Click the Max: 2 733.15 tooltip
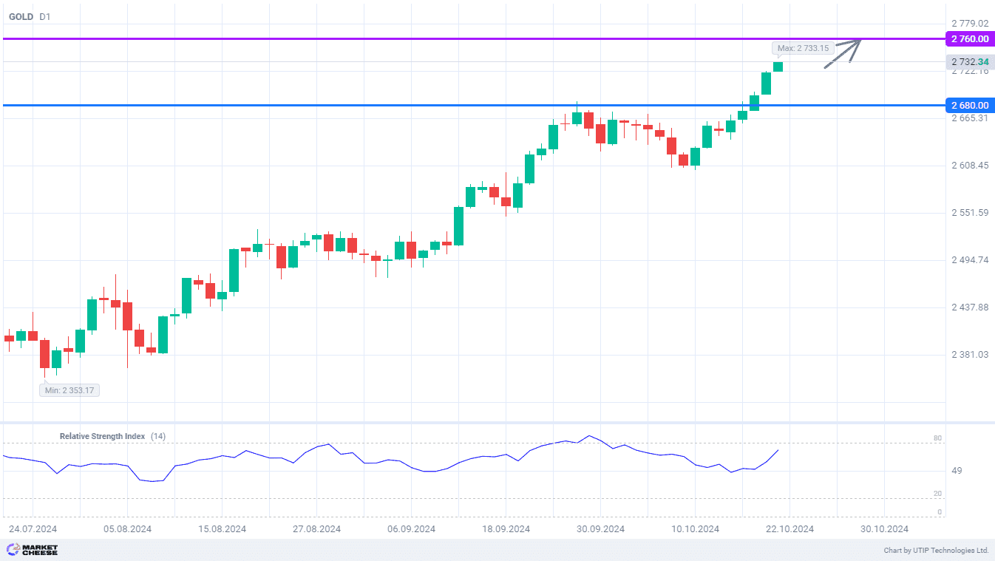The height and width of the screenshot is (561, 995). 803,48
